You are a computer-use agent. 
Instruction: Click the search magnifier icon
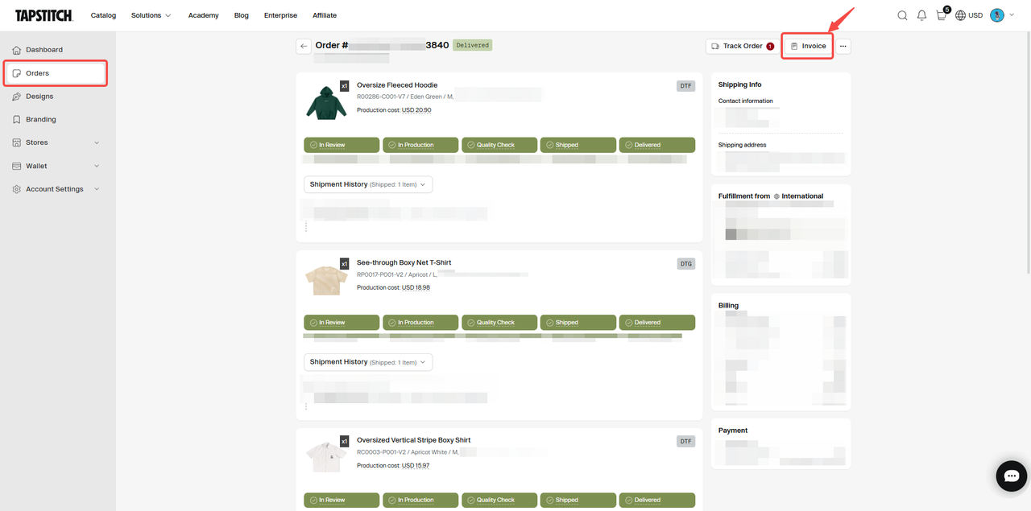coord(902,15)
